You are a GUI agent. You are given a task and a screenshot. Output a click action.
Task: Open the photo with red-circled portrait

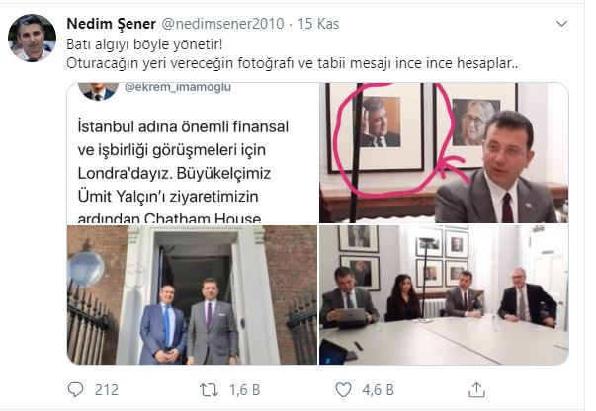tap(444, 153)
